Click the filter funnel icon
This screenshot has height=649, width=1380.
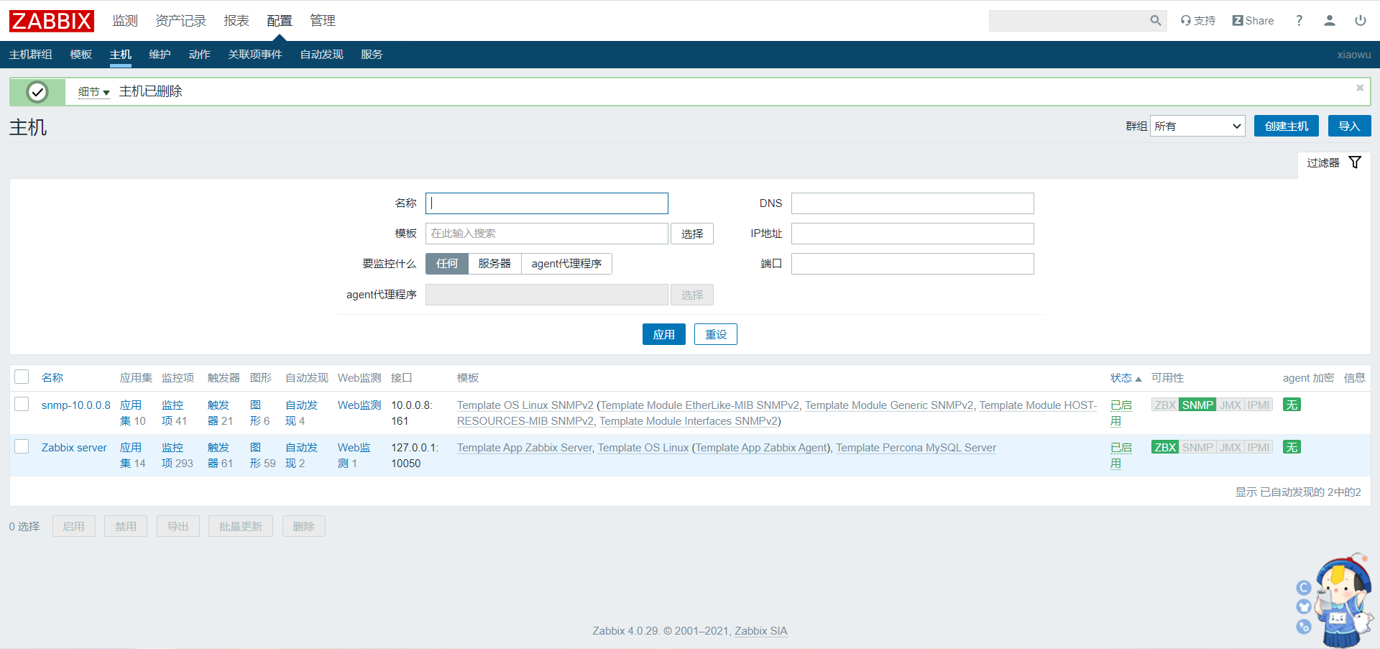click(1355, 162)
